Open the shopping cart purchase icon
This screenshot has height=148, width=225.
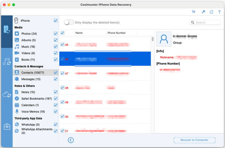click(x=194, y=12)
